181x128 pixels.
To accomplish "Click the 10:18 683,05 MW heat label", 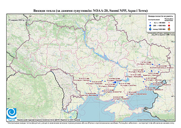I will pyautogui.click(x=115, y=79).
